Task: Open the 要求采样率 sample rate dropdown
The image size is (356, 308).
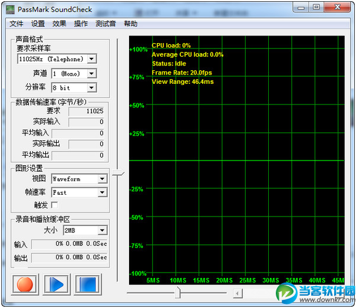Action: tap(91, 59)
